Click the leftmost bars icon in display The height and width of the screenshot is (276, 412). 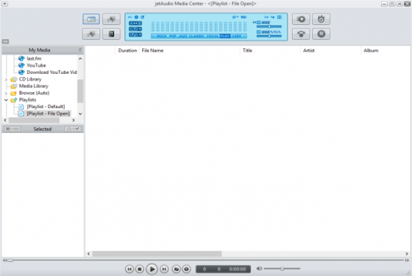pos(131,17)
